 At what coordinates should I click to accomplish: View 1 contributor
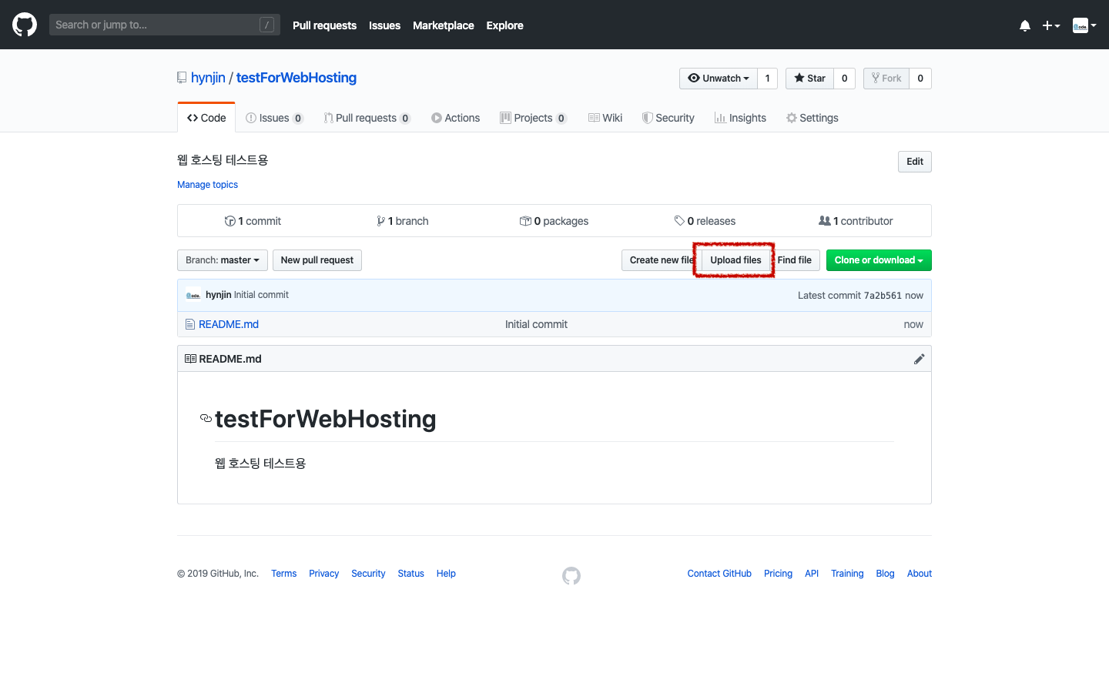[x=856, y=221]
